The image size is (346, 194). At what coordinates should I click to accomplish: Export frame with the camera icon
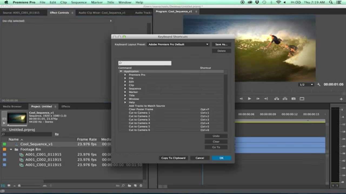tap(294, 99)
